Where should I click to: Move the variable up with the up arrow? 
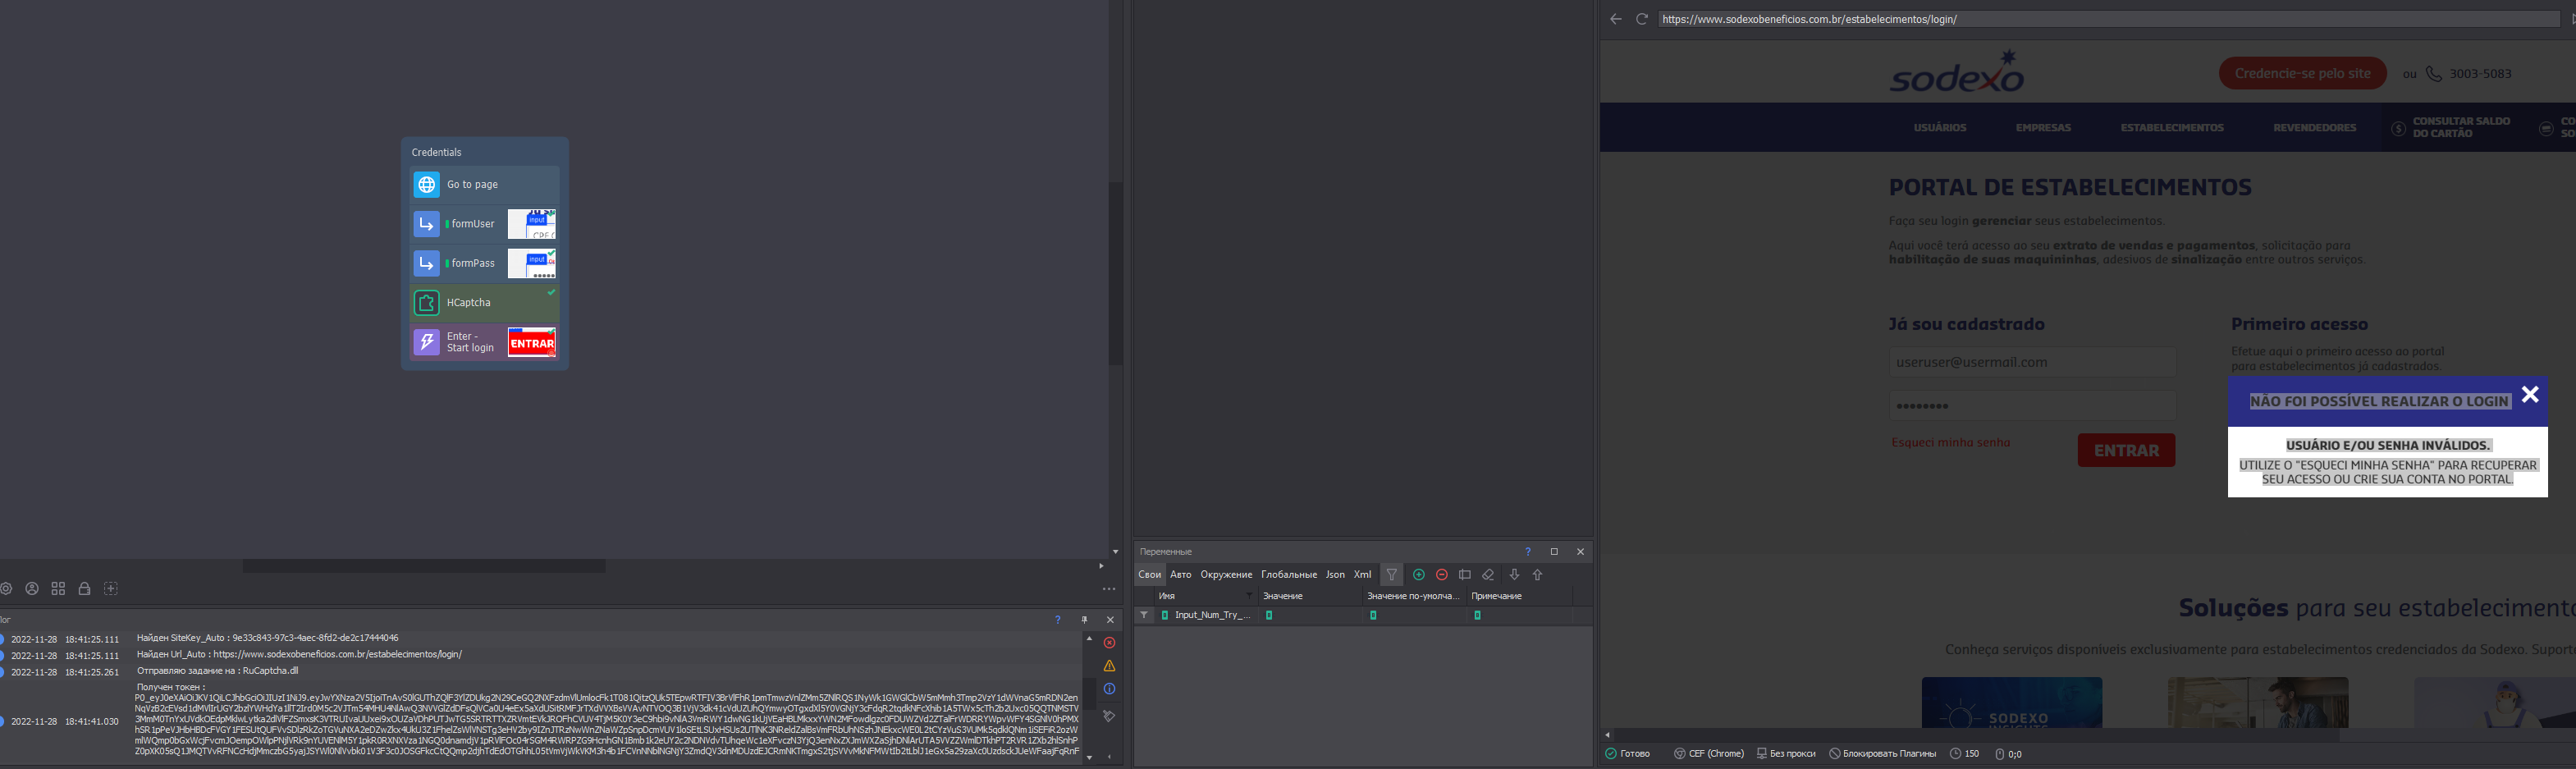[1537, 575]
